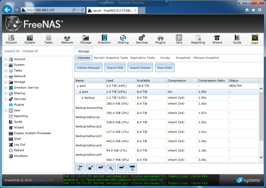Open the Scrubs tab
This screenshot has height=188, width=266.
pos(165,58)
